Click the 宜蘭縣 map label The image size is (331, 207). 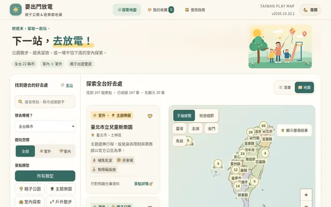coord(267,139)
